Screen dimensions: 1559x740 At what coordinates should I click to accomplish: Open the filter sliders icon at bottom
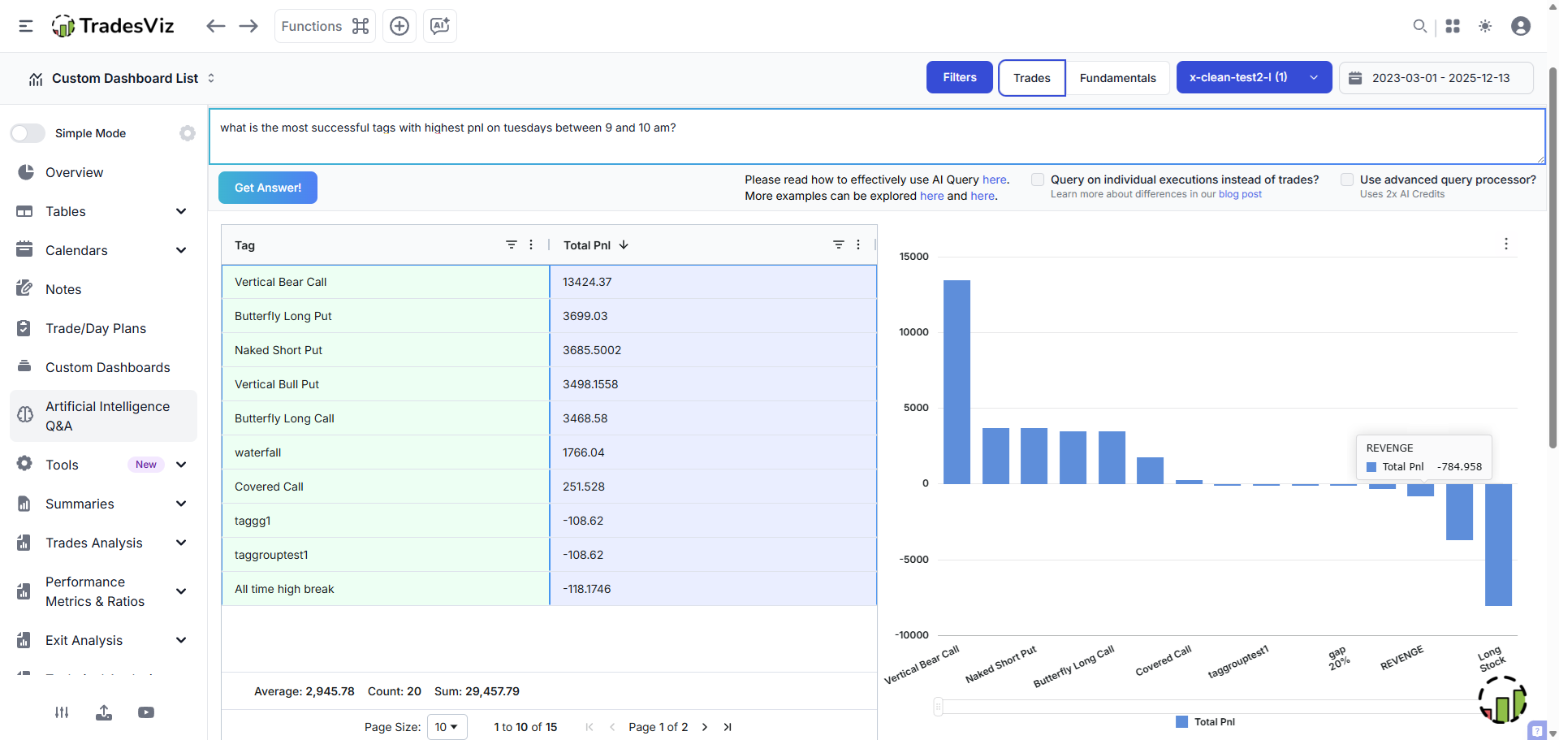coord(62,712)
